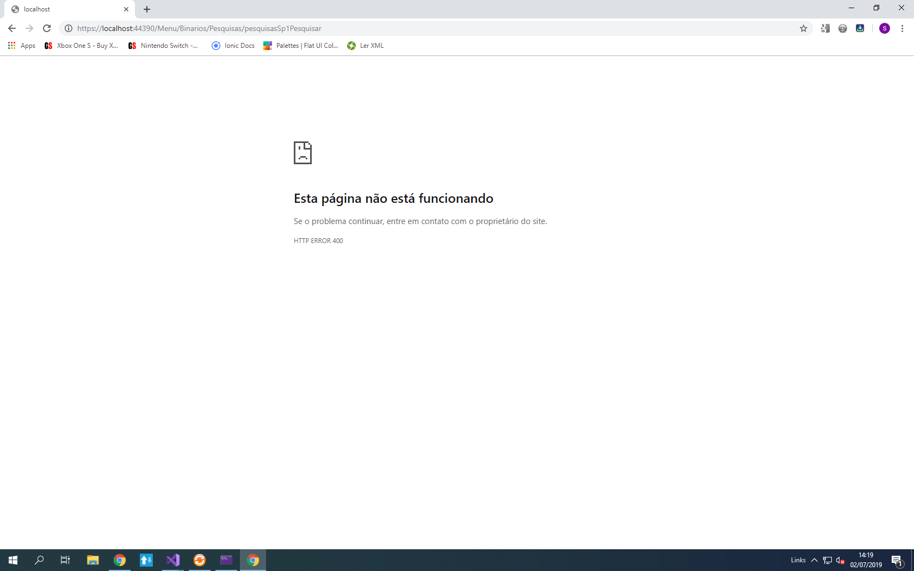
Task: Open the Action Center notifications
Action: 898,560
